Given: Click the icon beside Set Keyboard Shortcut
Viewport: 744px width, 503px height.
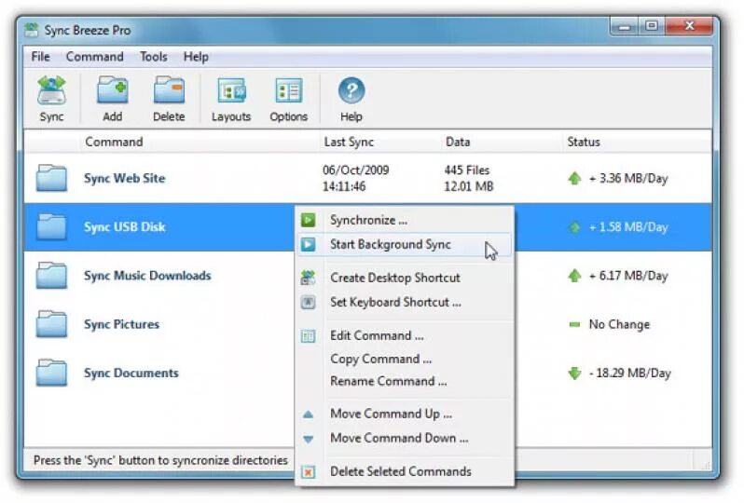Looking at the screenshot, I should click(308, 302).
